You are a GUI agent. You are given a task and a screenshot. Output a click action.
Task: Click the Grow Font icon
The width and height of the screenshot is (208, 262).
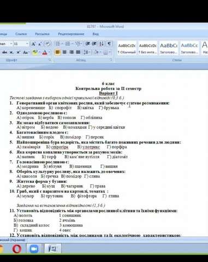coord(33,44)
